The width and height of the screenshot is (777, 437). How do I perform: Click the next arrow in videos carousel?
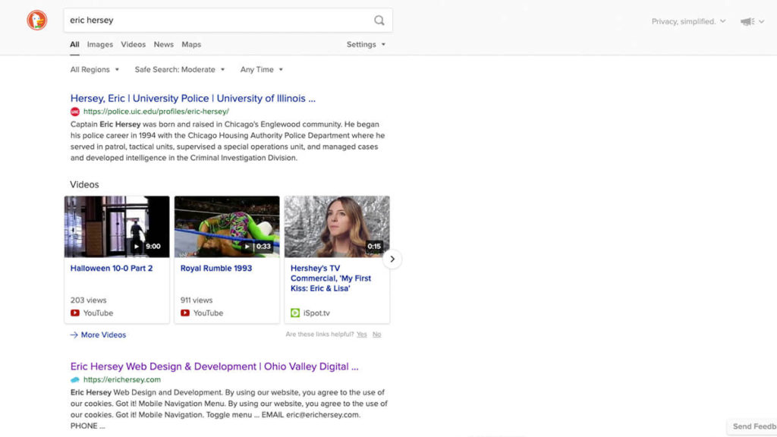(392, 259)
